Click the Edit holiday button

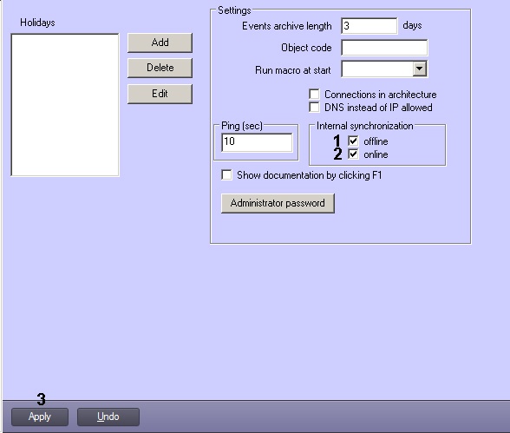pos(160,94)
